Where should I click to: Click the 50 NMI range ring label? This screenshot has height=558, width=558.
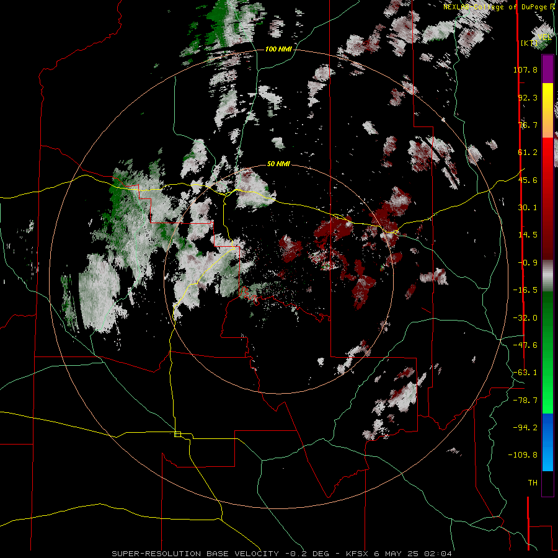278,164
